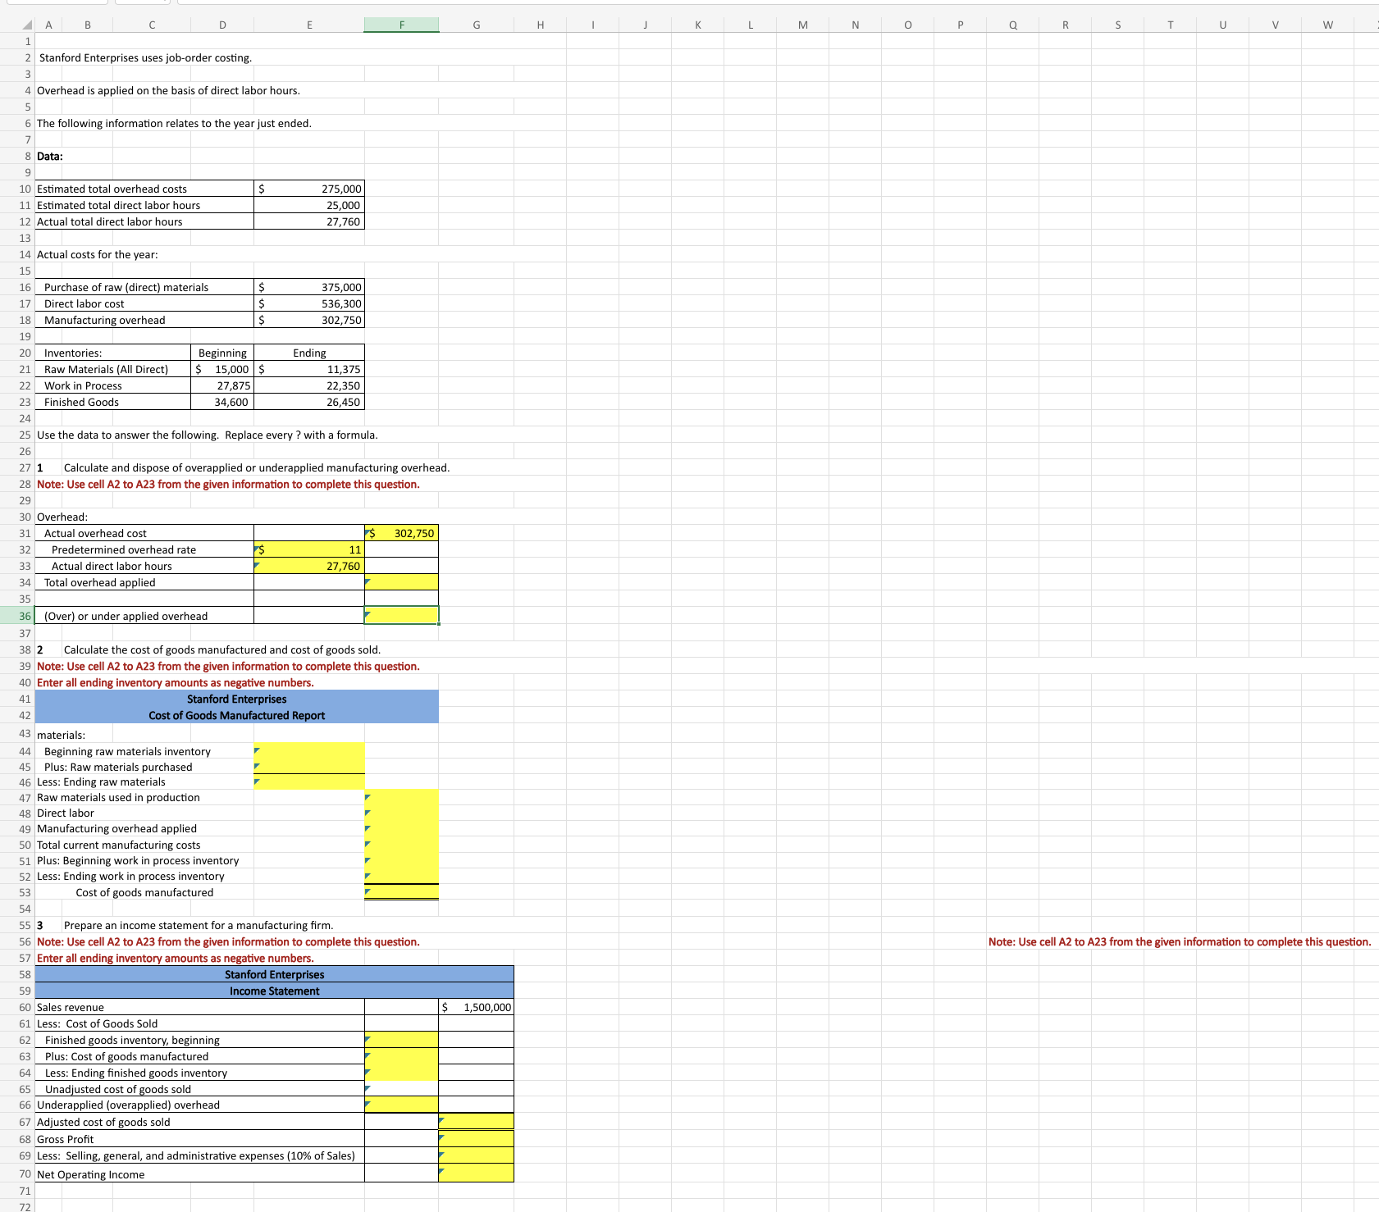Select yellow cell for Less: Ending work in process
Image resolution: width=1379 pixels, height=1212 pixels.
pyautogui.click(x=402, y=876)
